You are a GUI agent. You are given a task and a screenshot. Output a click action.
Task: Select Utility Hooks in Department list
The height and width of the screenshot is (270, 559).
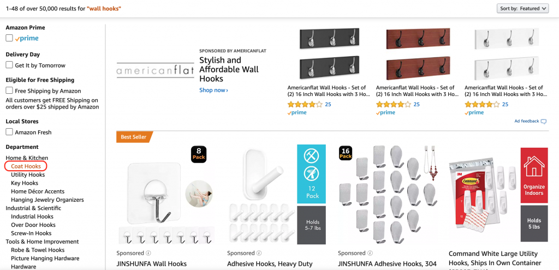[28, 175]
